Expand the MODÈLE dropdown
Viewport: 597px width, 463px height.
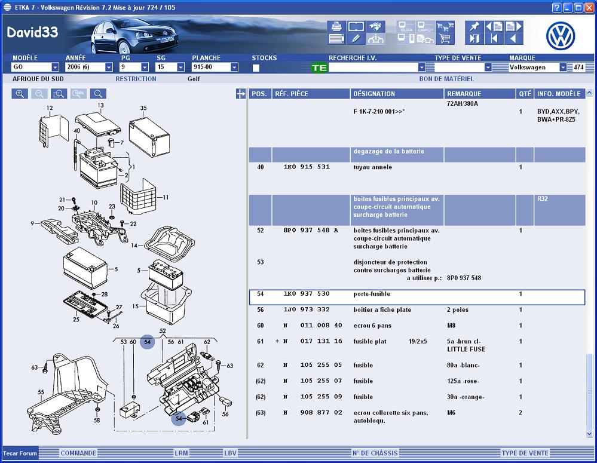coord(55,68)
